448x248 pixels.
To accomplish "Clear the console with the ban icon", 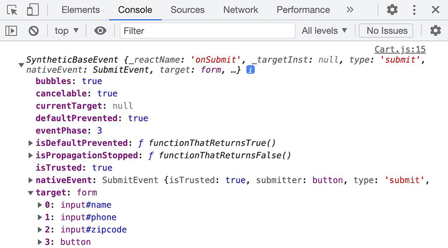I will (x=34, y=31).
